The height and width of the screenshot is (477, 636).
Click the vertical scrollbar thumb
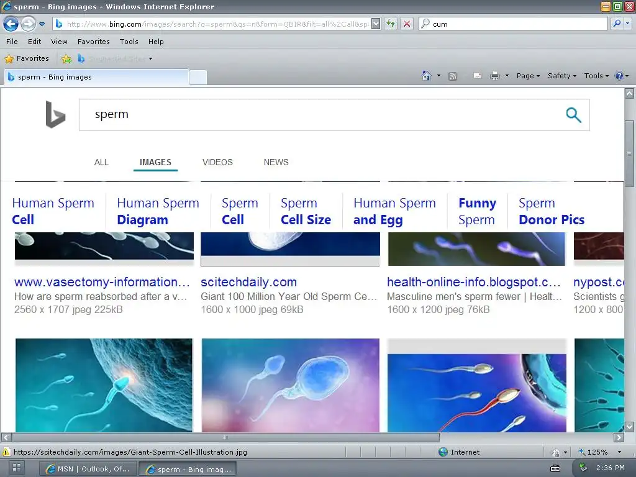click(x=629, y=153)
